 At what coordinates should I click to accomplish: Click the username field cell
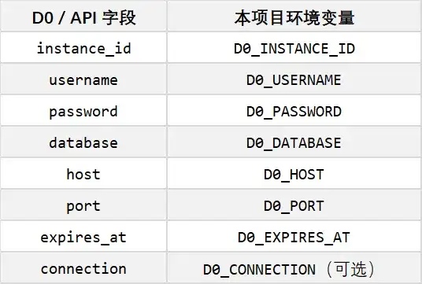(83, 79)
